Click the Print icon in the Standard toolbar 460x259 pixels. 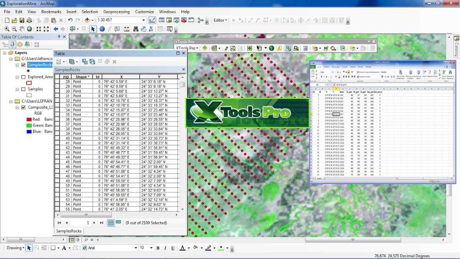[29, 20]
